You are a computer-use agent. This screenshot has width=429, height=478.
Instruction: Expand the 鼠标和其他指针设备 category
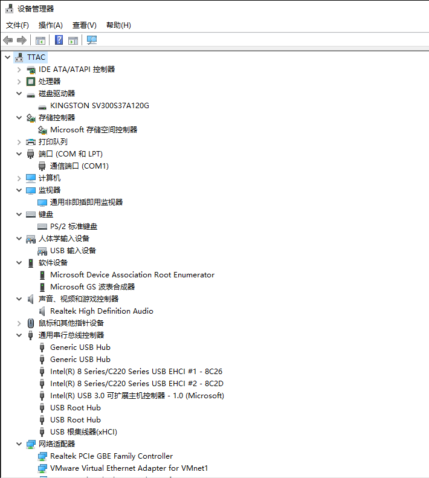pyautogui.click(x=19, y=323)
